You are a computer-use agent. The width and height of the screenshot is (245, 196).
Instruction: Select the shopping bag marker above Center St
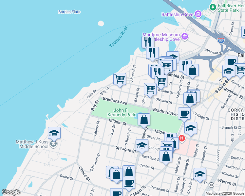point(129,171)
